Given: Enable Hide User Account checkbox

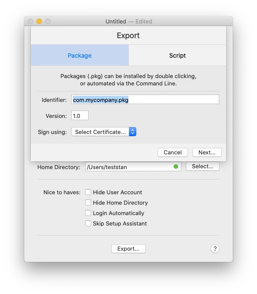Looking at the screenshot, I should pyautogui.click(x=88, y=192).
